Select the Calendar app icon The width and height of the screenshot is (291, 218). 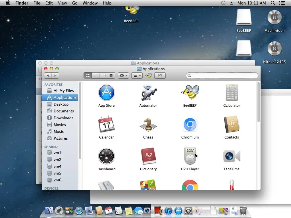click(106, 124)
